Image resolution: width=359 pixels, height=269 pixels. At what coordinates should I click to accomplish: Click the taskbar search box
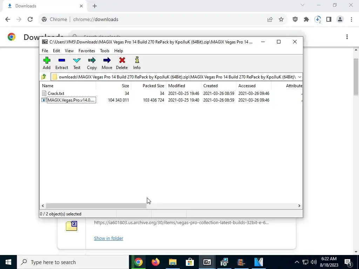(x=73, y=262)
